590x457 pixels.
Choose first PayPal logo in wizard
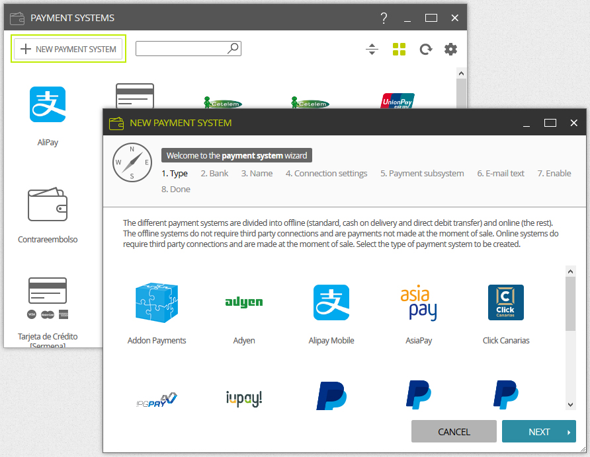pos(331,396)
